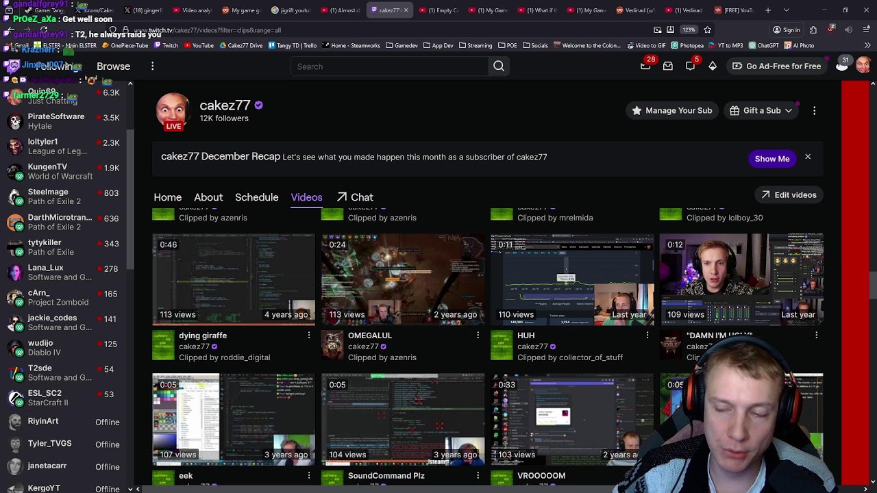Open the Streaming bookmarks folder
This screenshot has height=493, width=877.
[474, 45]
